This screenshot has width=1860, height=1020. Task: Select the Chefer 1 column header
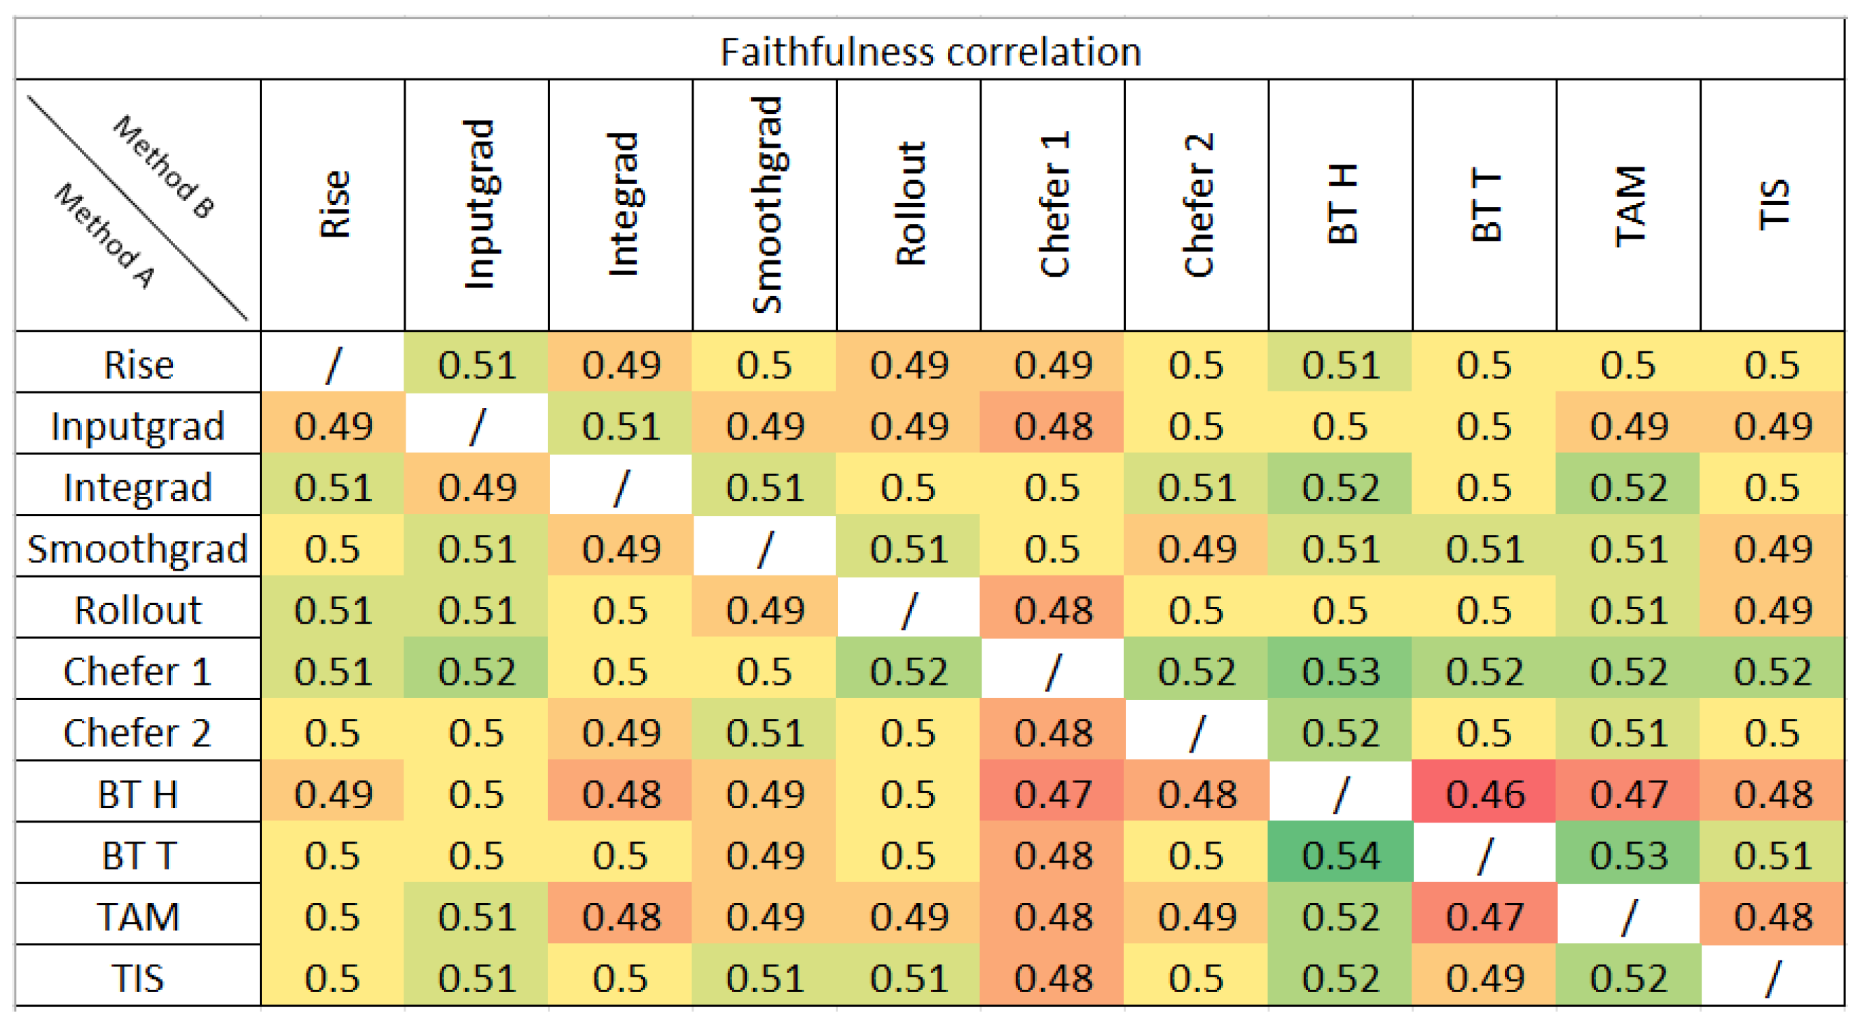pyautogui.click(x=1053, y=205)
